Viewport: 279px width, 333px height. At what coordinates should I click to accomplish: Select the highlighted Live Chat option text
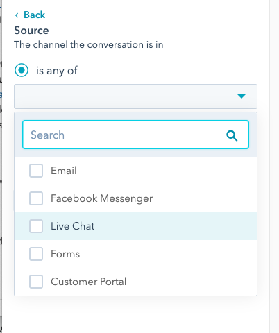pyautogui.click(x=73, y=226)
